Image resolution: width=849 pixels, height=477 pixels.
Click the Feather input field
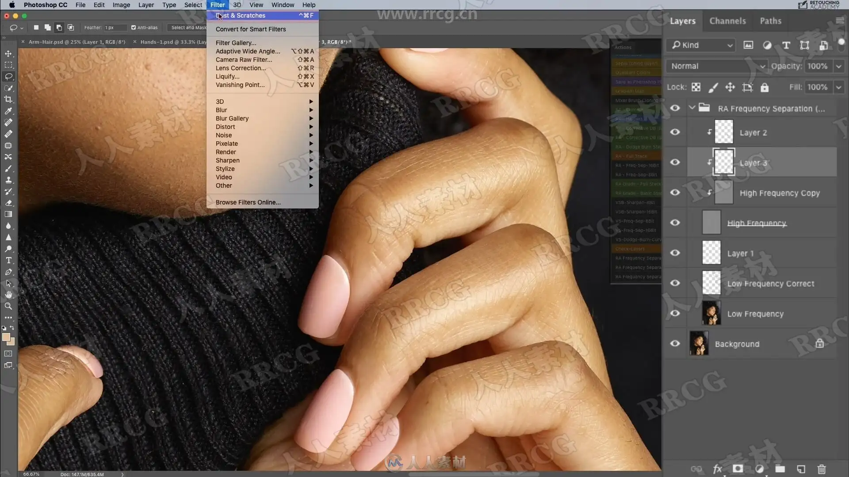pos(115,27)
